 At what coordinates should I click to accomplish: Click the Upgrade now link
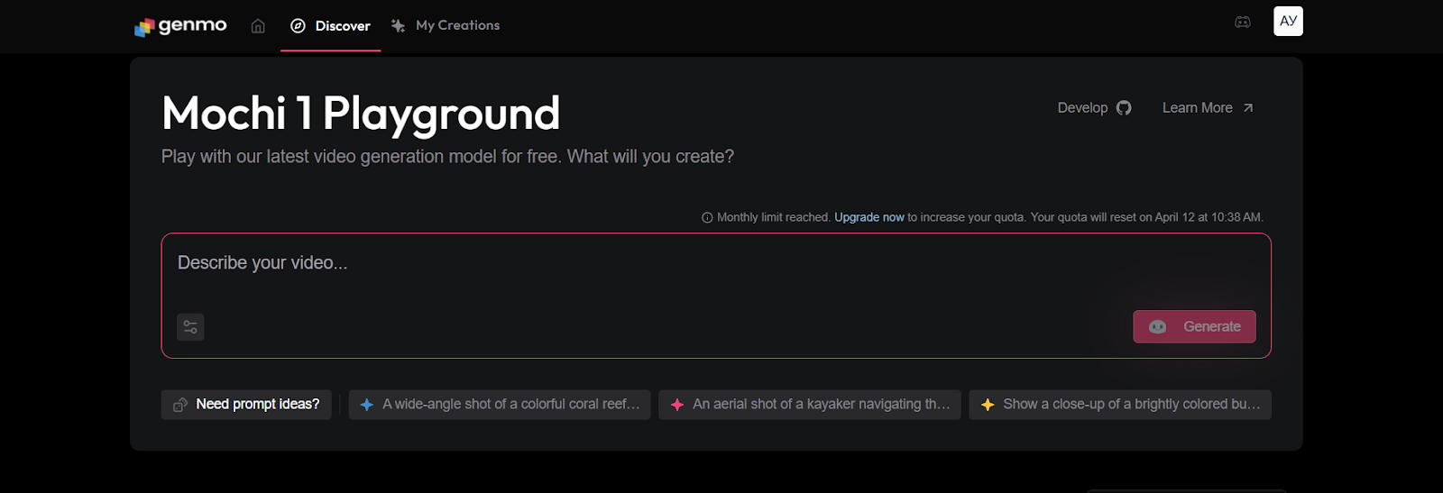click(x=869, y=217)
